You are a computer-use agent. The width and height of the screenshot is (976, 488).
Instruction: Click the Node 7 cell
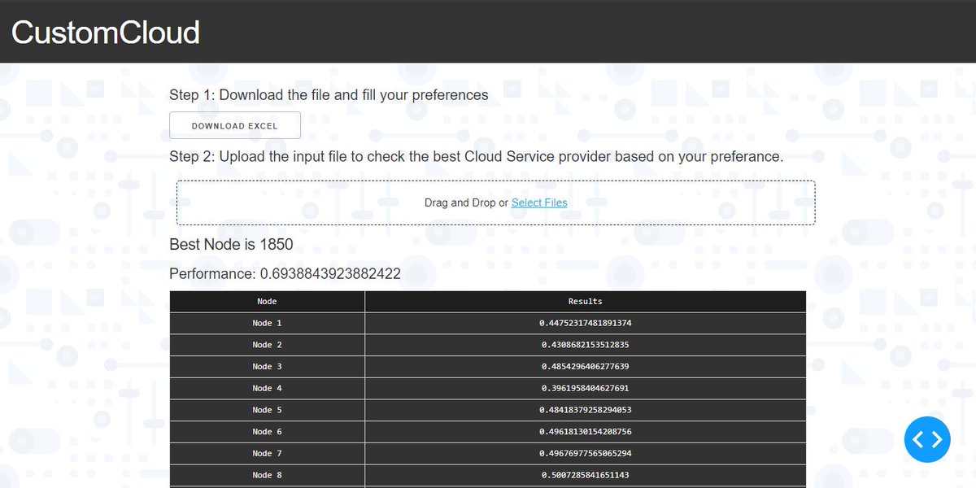point(267,453)
